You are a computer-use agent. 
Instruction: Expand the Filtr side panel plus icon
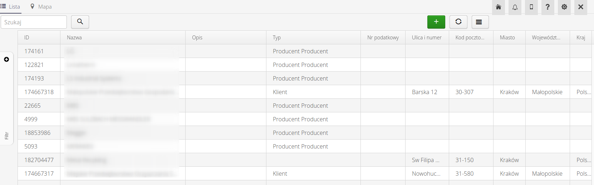click(6, 59)
